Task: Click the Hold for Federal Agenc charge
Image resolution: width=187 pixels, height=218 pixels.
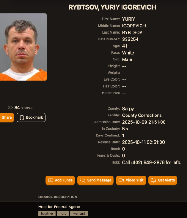Action: pos(59,207)
